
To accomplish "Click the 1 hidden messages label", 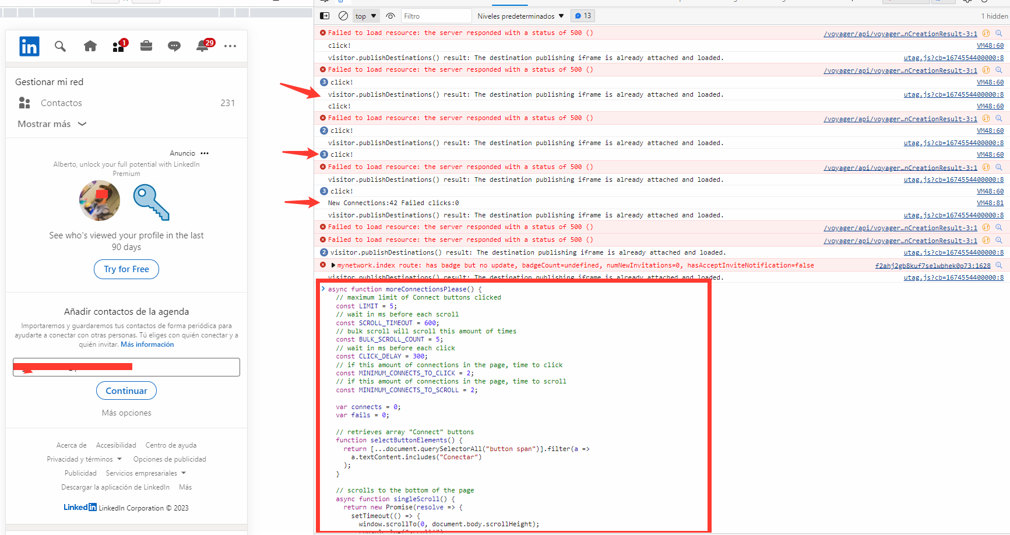I will [x=994, y=16].
